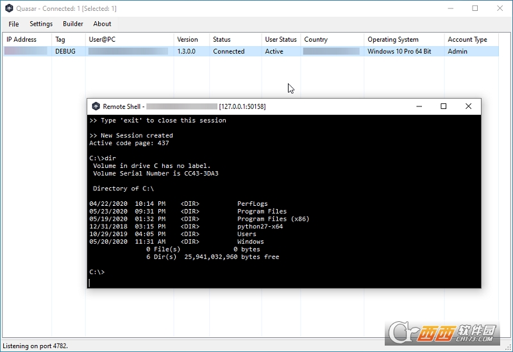Minimize the Quasar main window
Image resolution: width=513 pixels, height=352 pixels.
pos(446,8)
